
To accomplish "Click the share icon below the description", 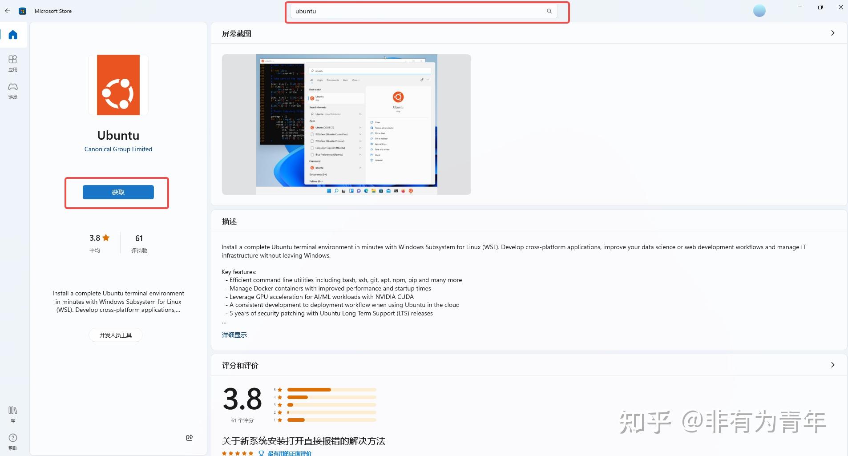I will coord(189,437).
